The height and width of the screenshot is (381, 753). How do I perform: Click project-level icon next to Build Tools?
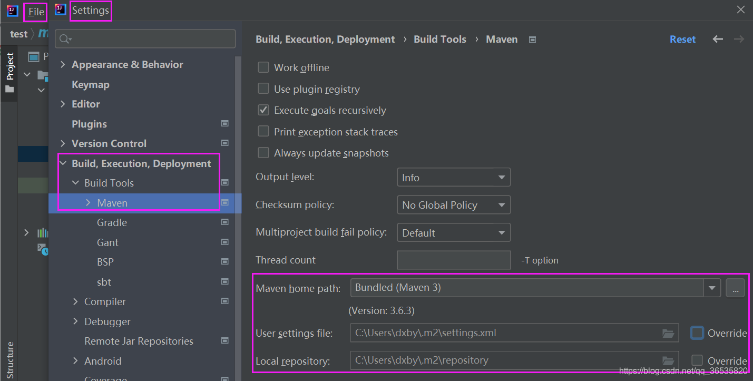coord(225,182)
